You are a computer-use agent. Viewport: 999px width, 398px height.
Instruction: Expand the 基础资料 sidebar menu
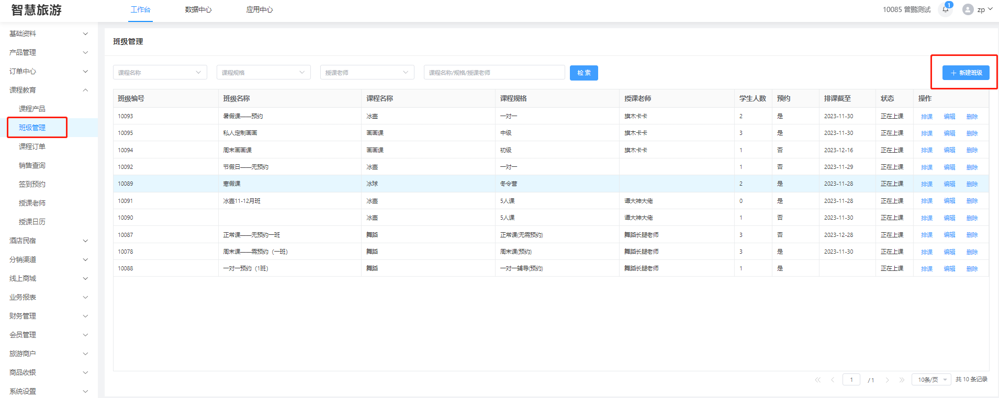pyautogui.click(x=49, y=33)
